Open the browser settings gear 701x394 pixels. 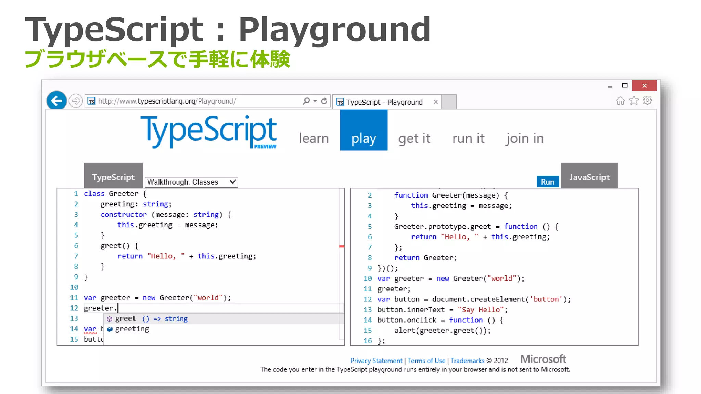click(647, 100)
